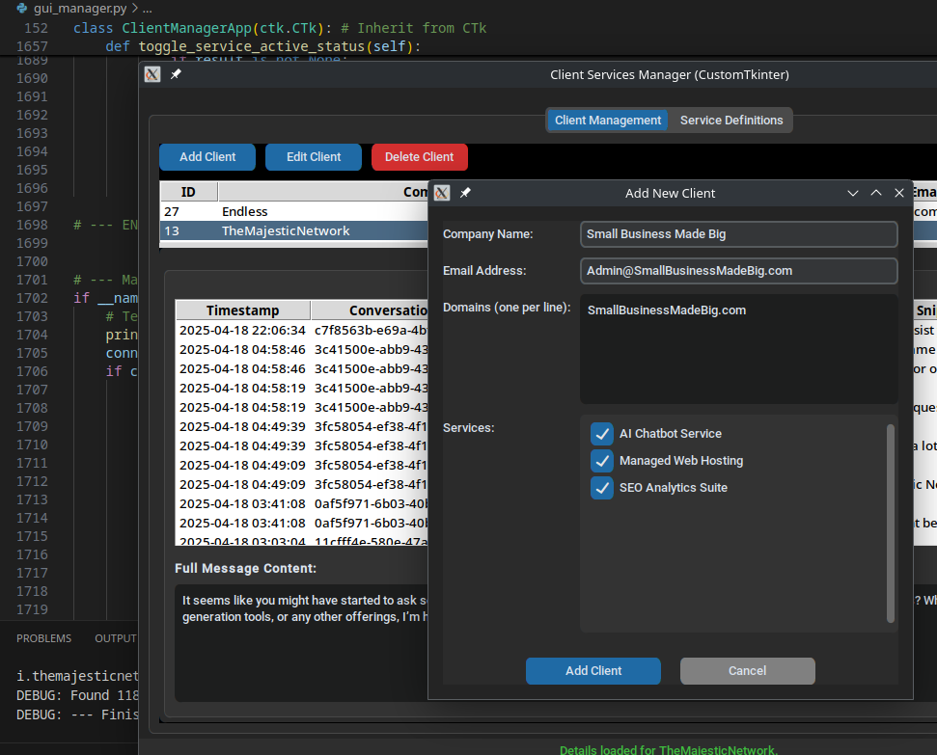The image size is (937, 755).
Task: Select the TheMajesticNetwork client row
Action: (x=294, y=230)
